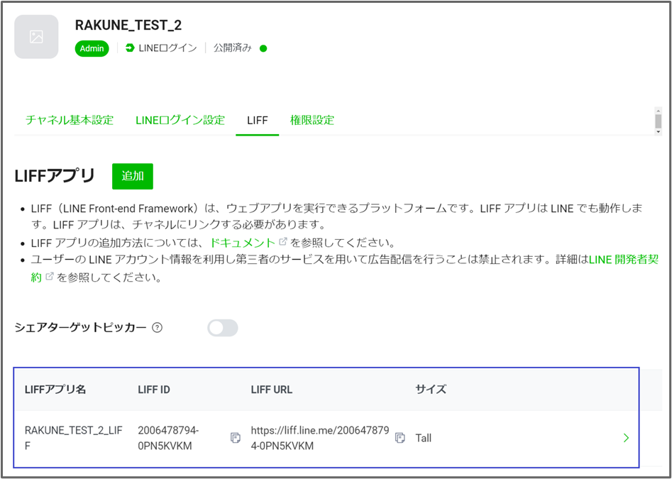
Task: Expand RAKUNE_TEST_2_LIFF row with right chevron
Action: coord(627,437)
